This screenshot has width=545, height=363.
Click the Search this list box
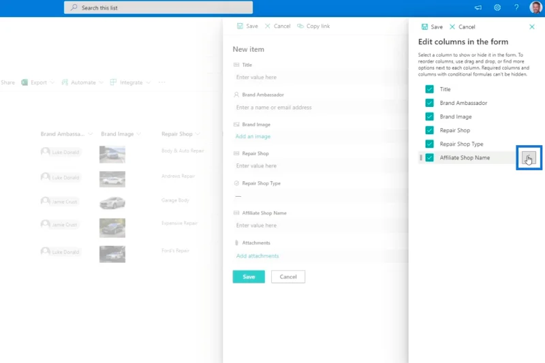coord(158,7)
